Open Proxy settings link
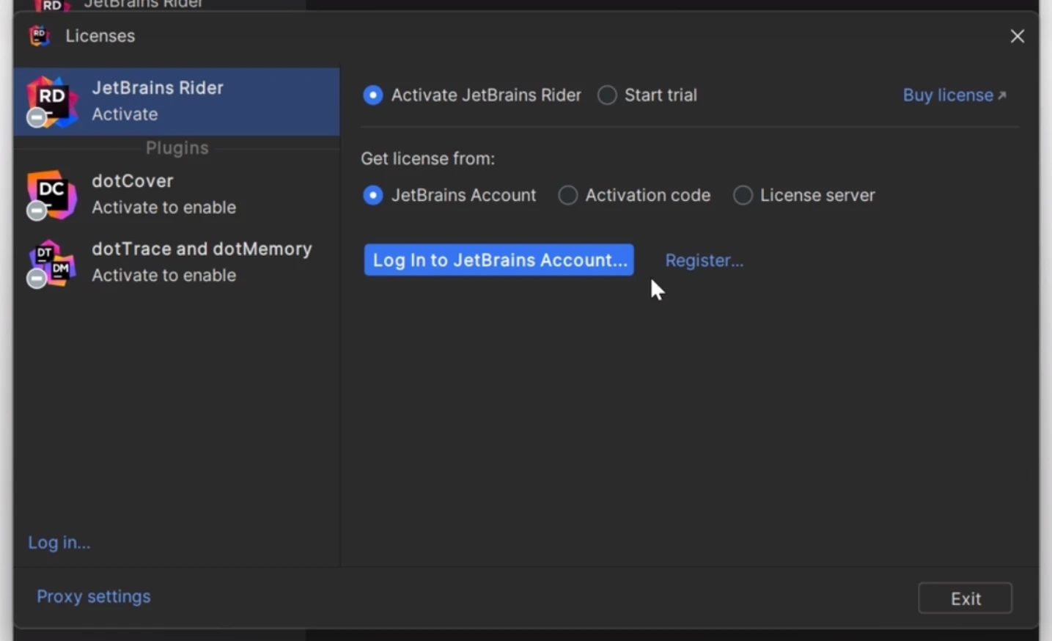 tap(94, 596)
